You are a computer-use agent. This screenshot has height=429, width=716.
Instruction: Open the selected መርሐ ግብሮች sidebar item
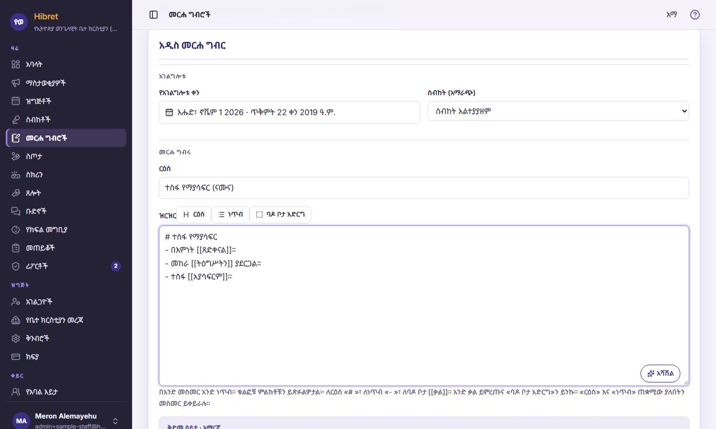coord(66,138)
